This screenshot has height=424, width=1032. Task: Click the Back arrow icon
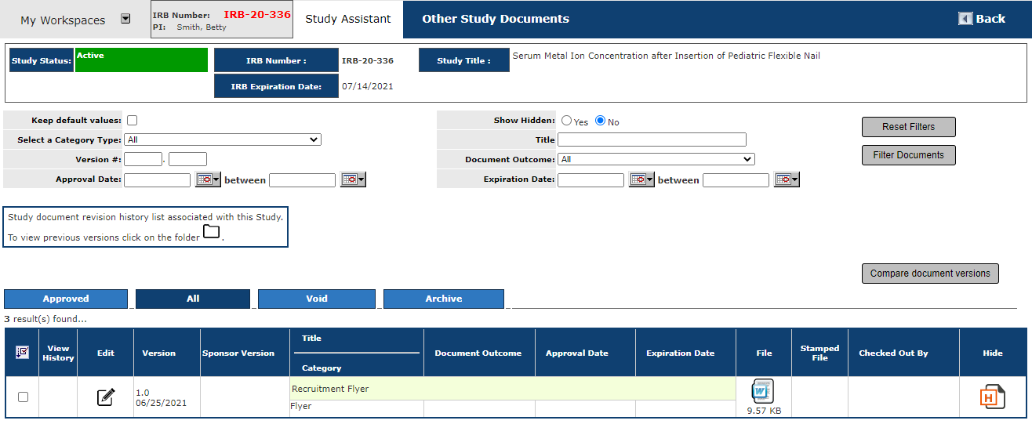[965, 19]
